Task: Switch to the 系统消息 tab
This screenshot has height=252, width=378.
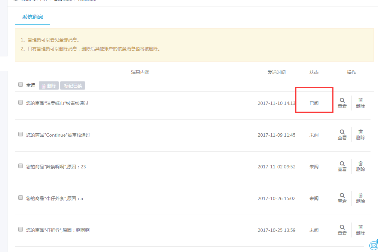Action: 33,17
